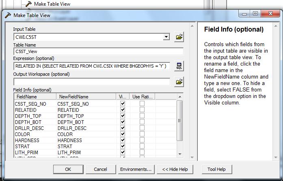Image resolution: width=283 pixels, height=181 pixels.
Task: Click scroll down arrow in Field Info list
Action: pyautogui.click(x=180, y=154)
